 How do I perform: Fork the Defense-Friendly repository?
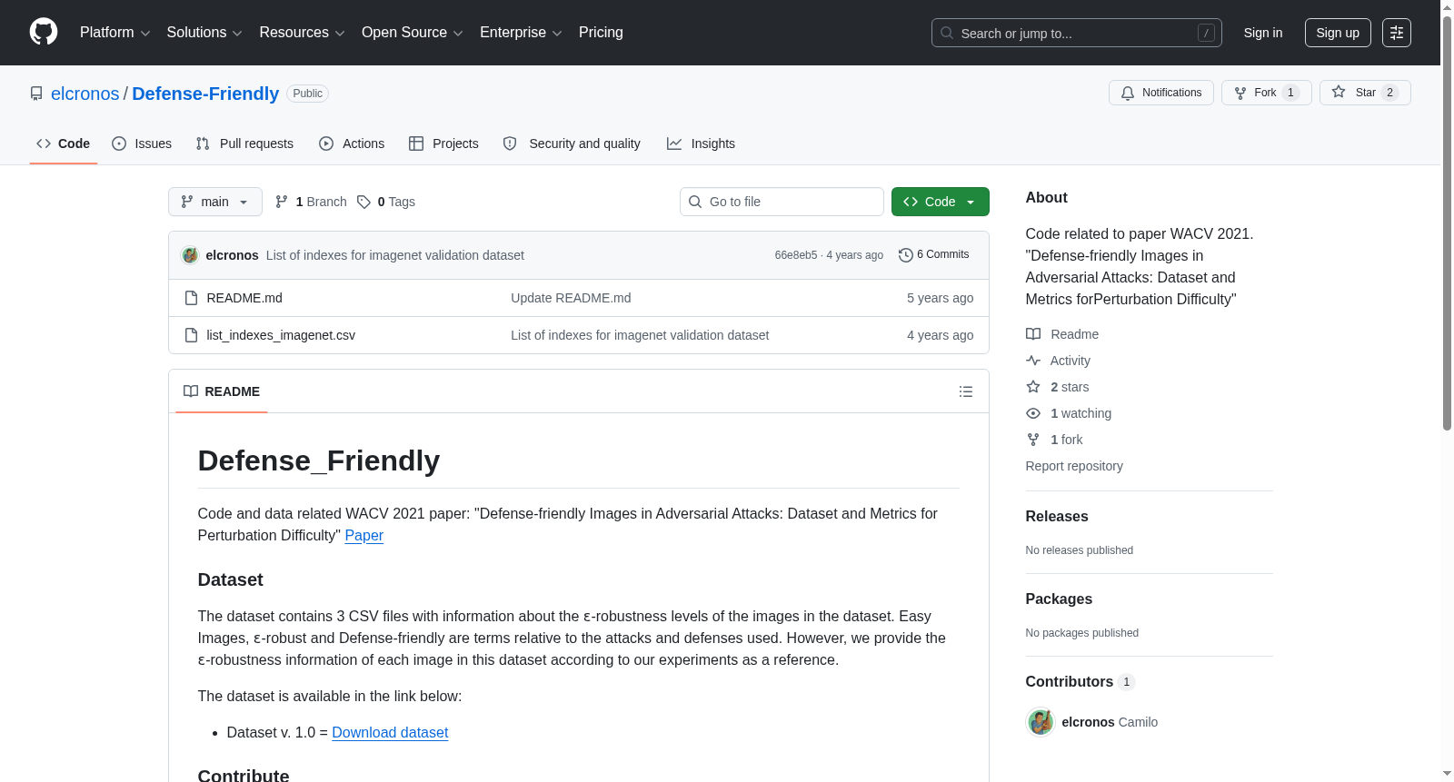(1267, 93)
